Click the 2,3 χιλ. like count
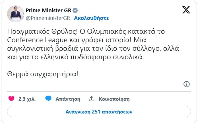This screenshot has width=198, height=124. [x=27, y=99]
